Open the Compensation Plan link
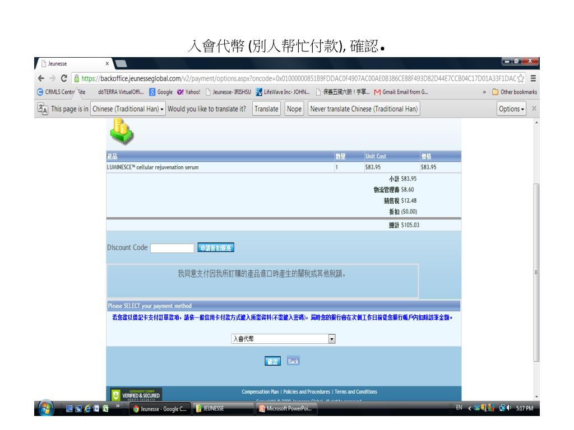The image size is (574, 430). tap(260, 391)
